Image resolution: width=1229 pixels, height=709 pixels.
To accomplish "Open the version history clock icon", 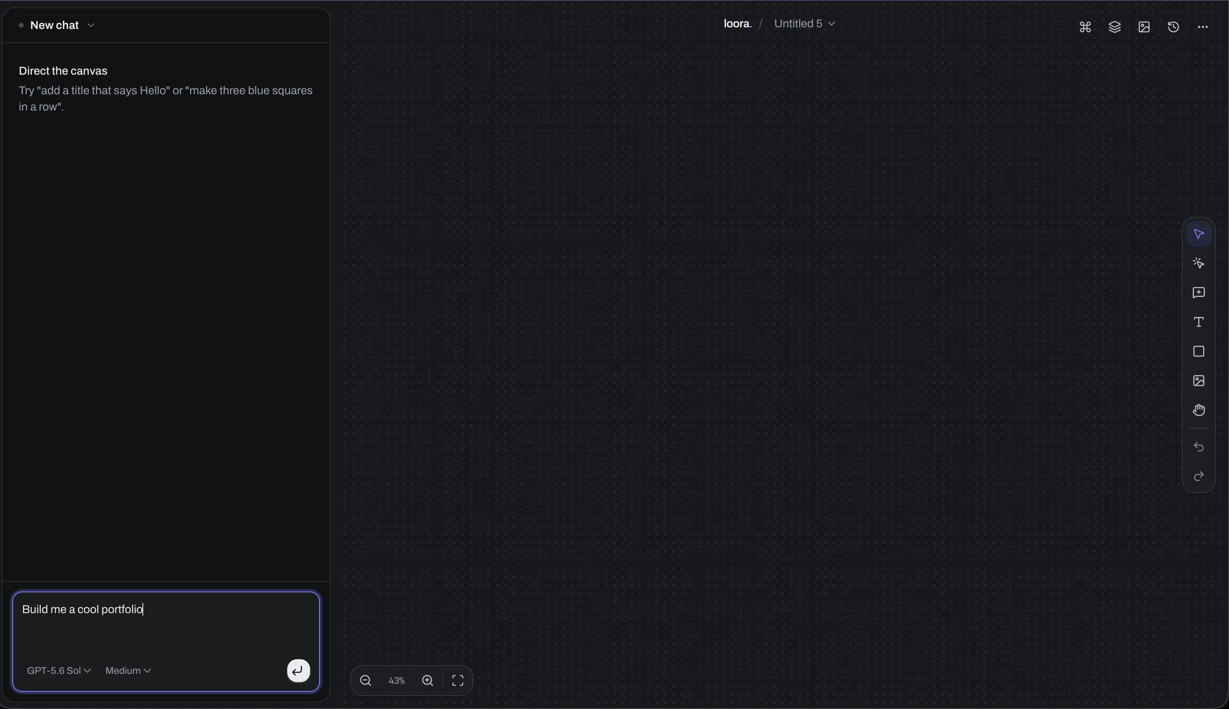I will click(1174, 27).
